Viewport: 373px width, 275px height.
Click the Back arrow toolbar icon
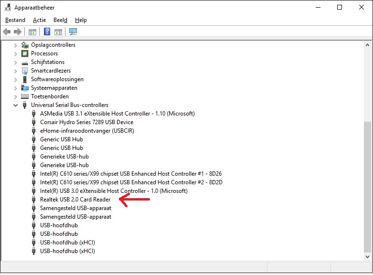7,32
